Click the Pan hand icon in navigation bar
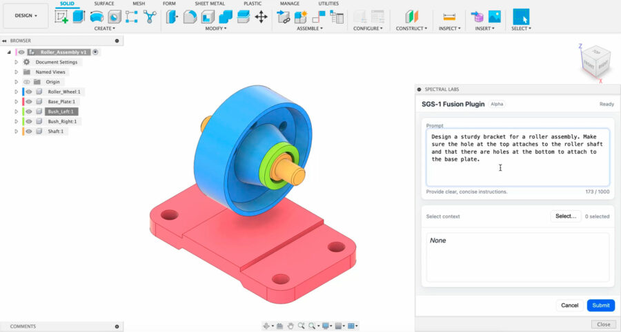 (x=290, y=326)
